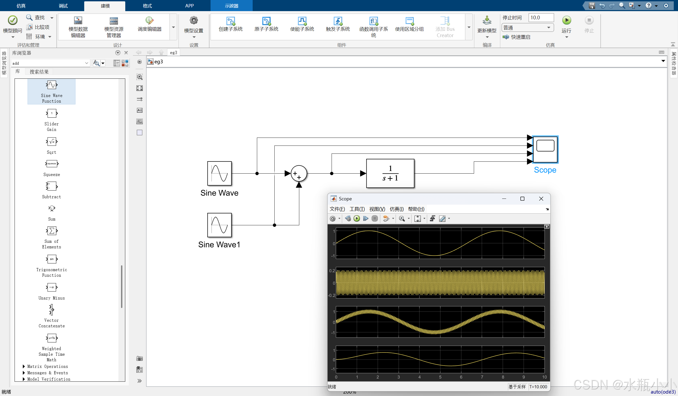Image resolution: width=678 pixels, height=396 pixels.
Task: Click the green 运行 run button
Action: (x=567, y=20)
